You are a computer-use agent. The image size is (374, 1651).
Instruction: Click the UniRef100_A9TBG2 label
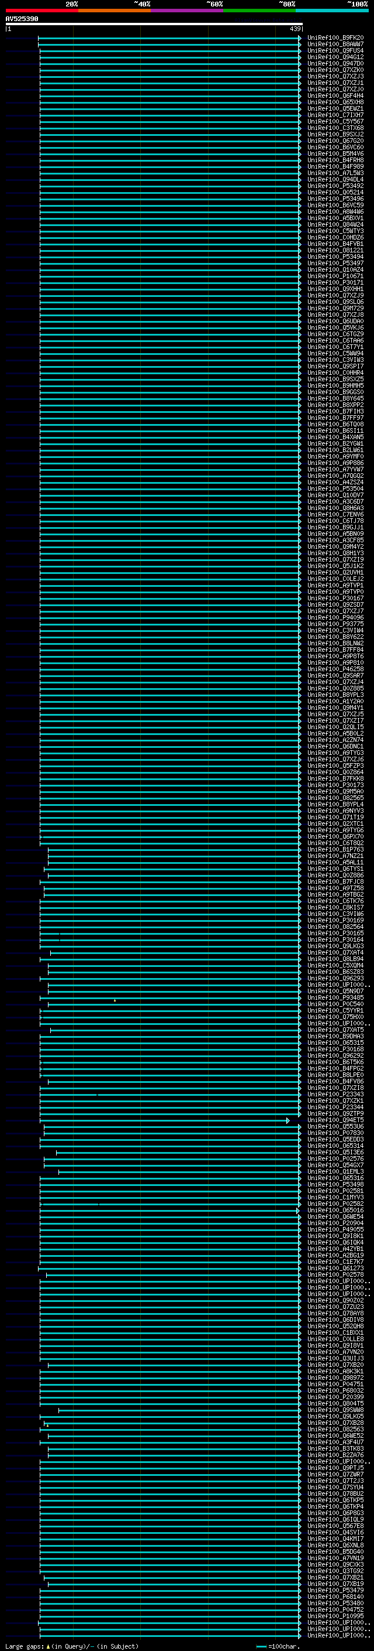tap(335, 894)
